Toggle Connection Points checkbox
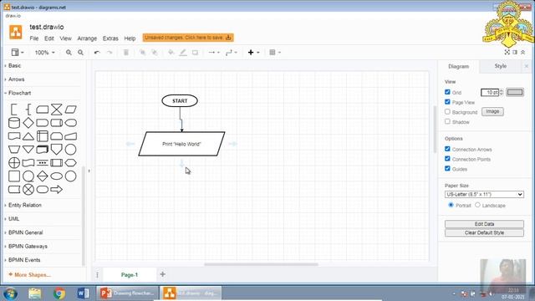Viewport: 535px width, 301px height. [447, 159]
